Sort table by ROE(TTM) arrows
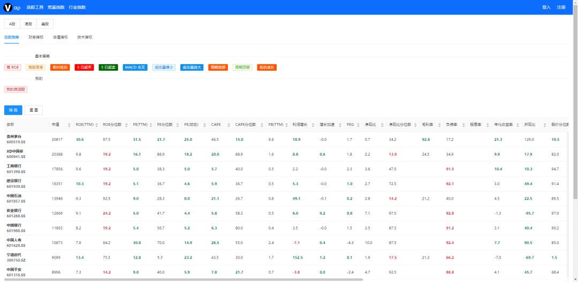Viewport: 578px width, 282px height. tap(97, 125)
